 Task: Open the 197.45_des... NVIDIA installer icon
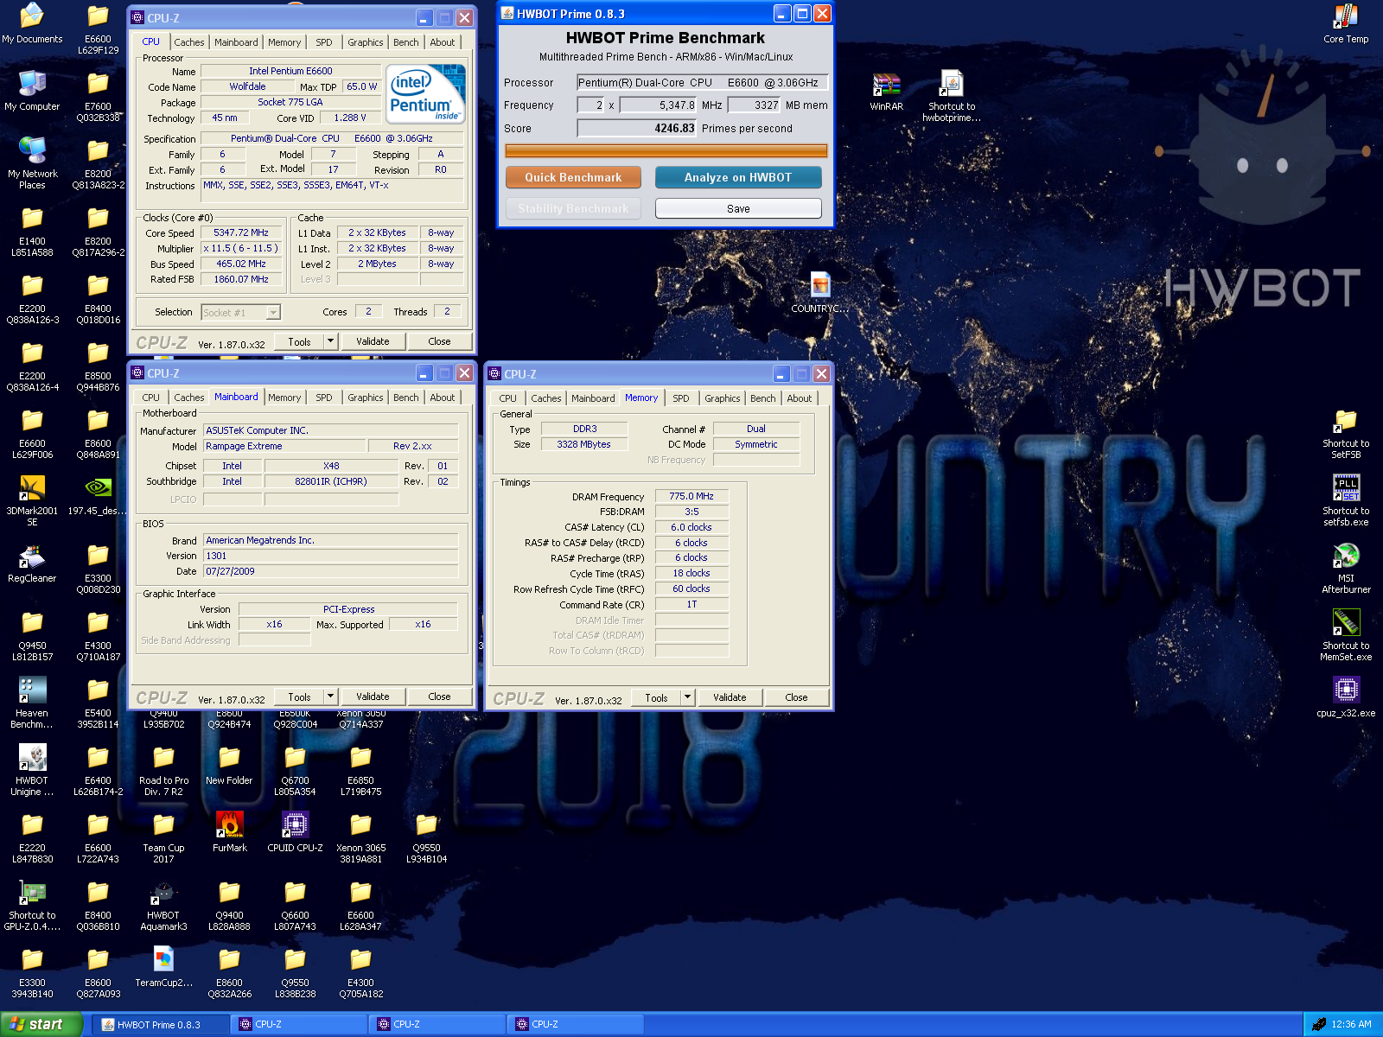tap(98, 488)
